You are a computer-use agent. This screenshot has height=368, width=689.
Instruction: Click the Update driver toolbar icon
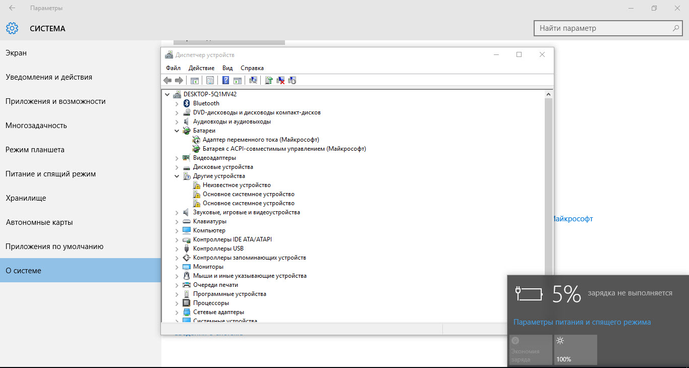point(269,80)
